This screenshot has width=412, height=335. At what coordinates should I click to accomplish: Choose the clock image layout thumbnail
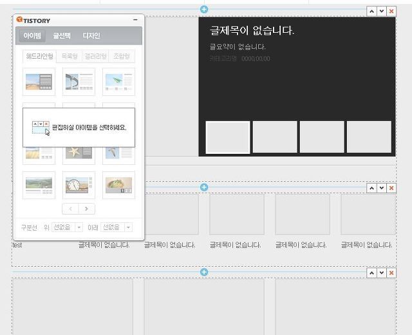pos(79,186)
